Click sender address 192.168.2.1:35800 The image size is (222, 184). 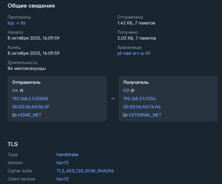coord(30,99)
